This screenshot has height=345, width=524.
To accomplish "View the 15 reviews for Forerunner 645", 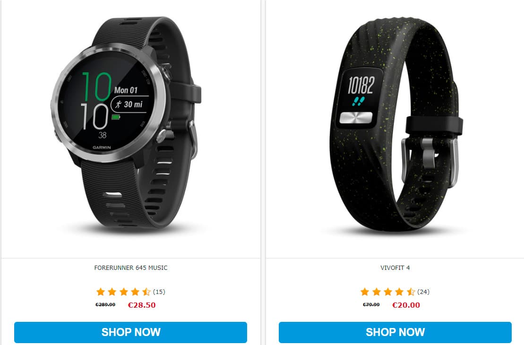I will point(159,292).
